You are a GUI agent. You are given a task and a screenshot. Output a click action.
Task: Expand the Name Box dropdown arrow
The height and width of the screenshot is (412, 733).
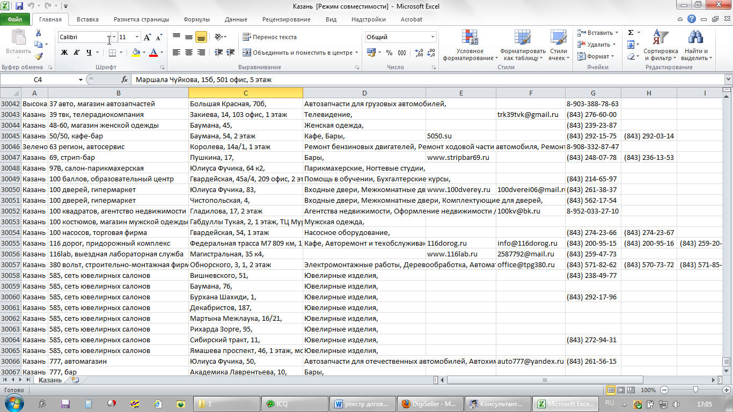tap(80, 80)
